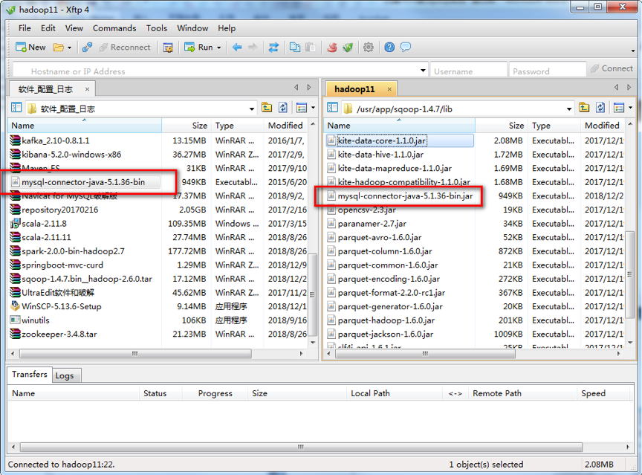Open the Commands menu
Image resolution: width=642 pixels, height=475 pixels.
pos(114,28)
